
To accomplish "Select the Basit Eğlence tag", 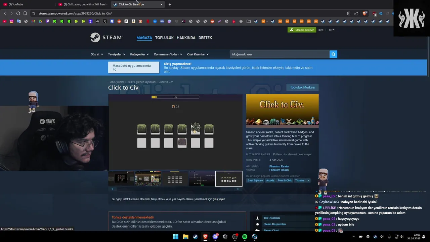I will [x=255, y=180].
